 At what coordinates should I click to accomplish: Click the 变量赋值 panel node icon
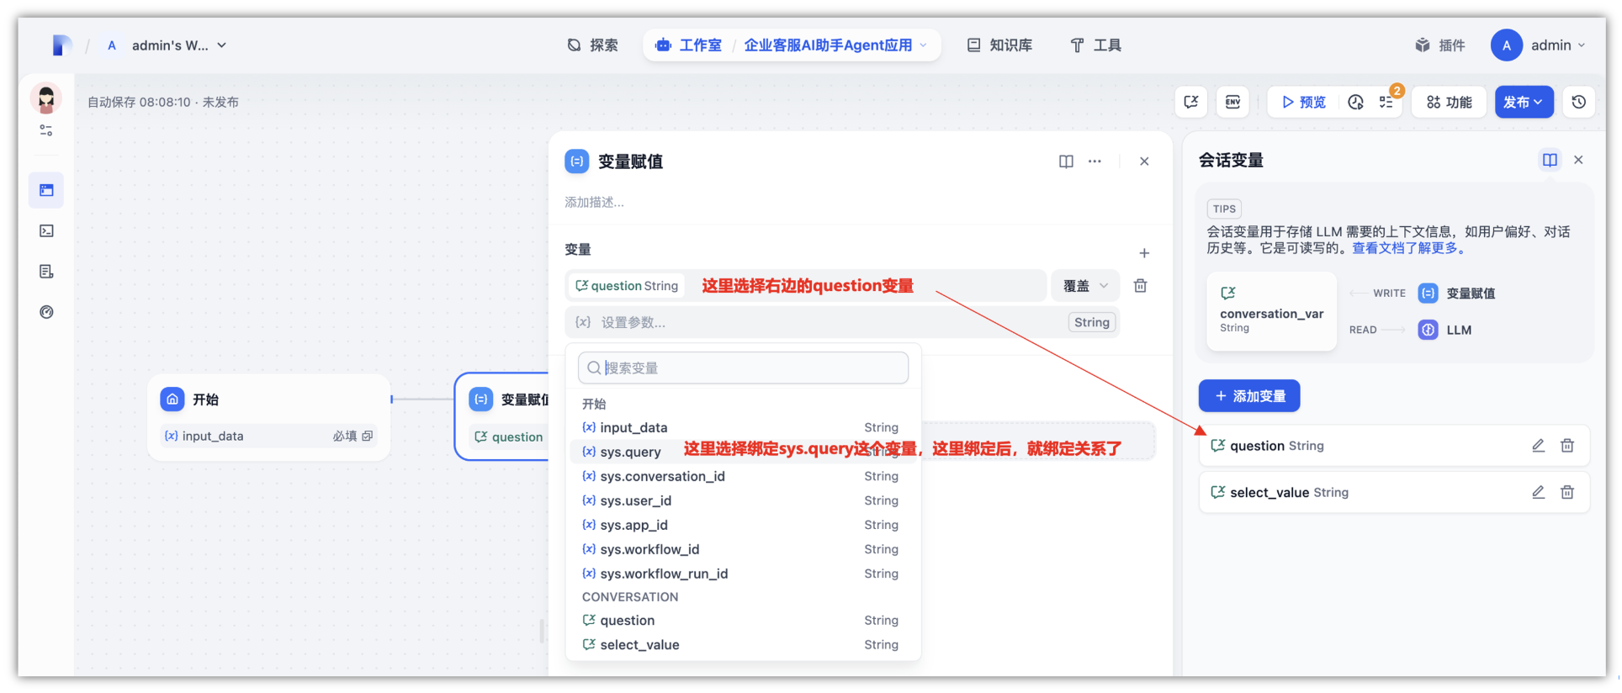577,161
